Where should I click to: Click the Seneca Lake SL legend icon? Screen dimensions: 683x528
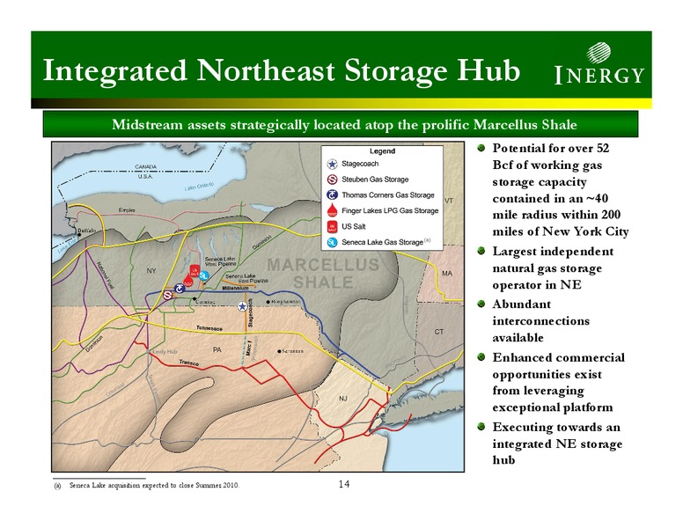(x=333, y=242)
